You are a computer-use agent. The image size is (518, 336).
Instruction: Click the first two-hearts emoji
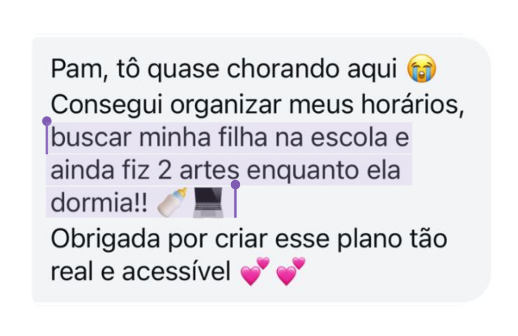(x=255, y=271)
